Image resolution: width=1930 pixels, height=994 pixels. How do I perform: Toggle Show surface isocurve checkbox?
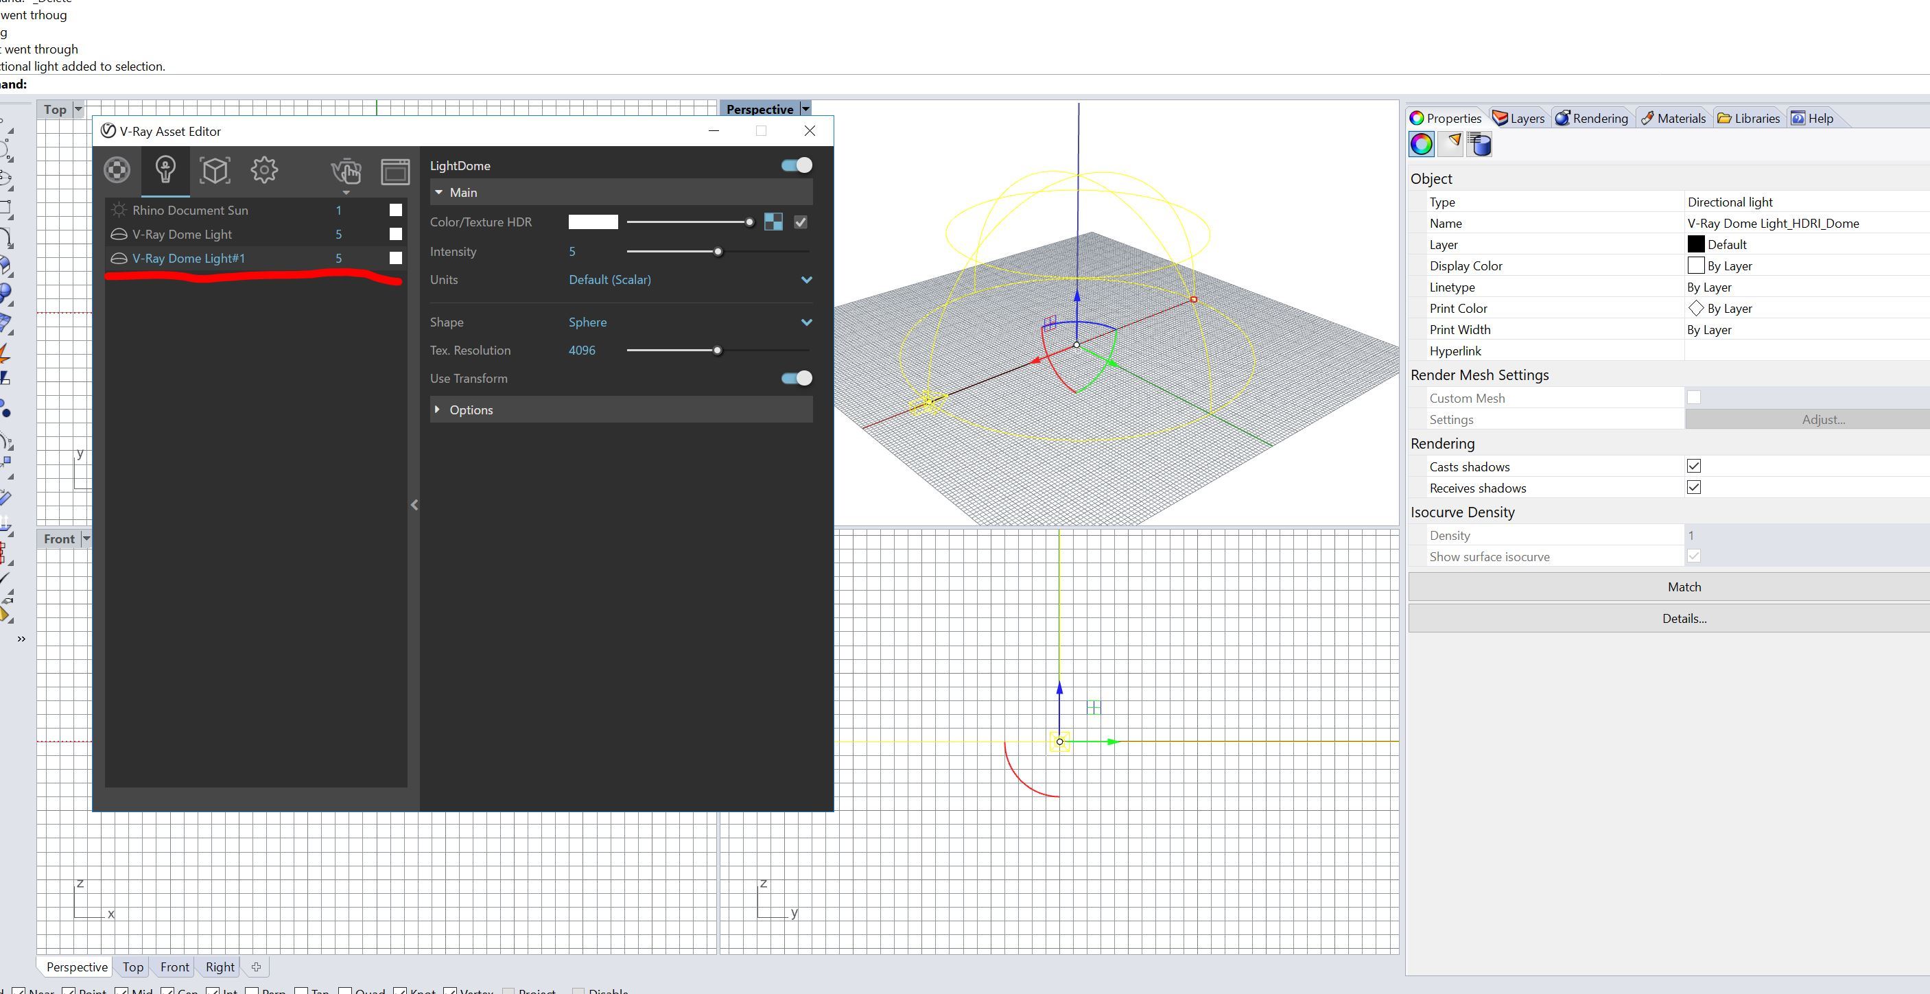pos(1694,556)
